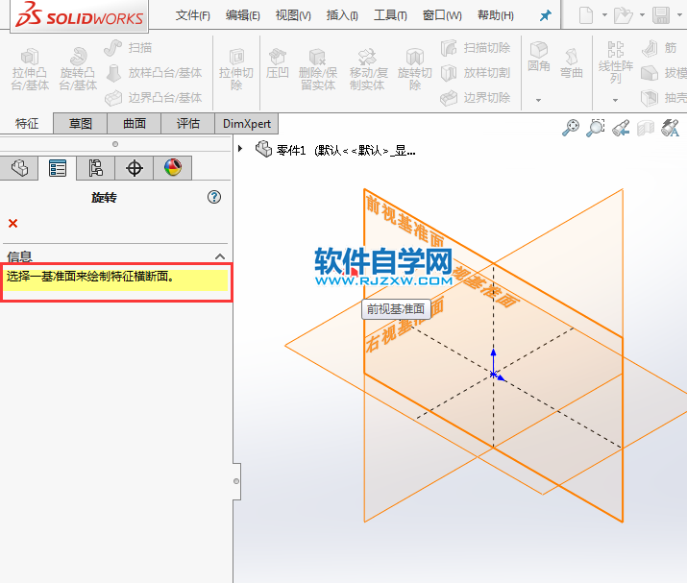Expand the Linear Pattern dropdown arrow
The image size is (687, 583).
tap(615, 100)
